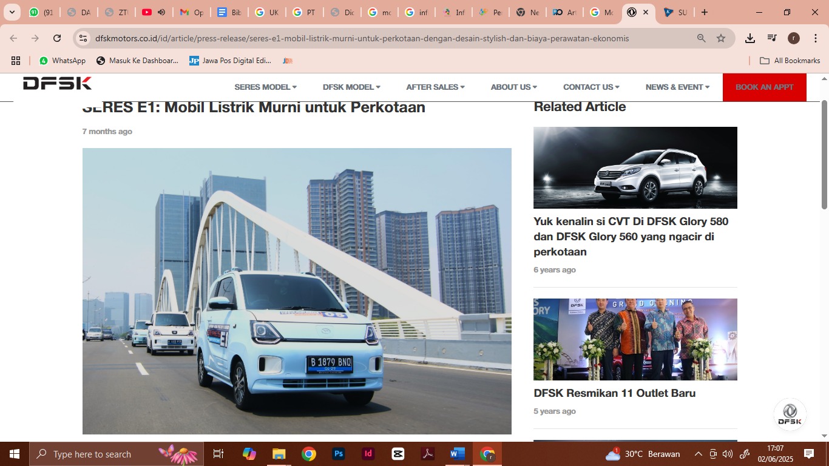Screen dimensions: 829x466
Task: Open Masuk Ke Dashboard bookmark
Action: (x=138, y=61)
